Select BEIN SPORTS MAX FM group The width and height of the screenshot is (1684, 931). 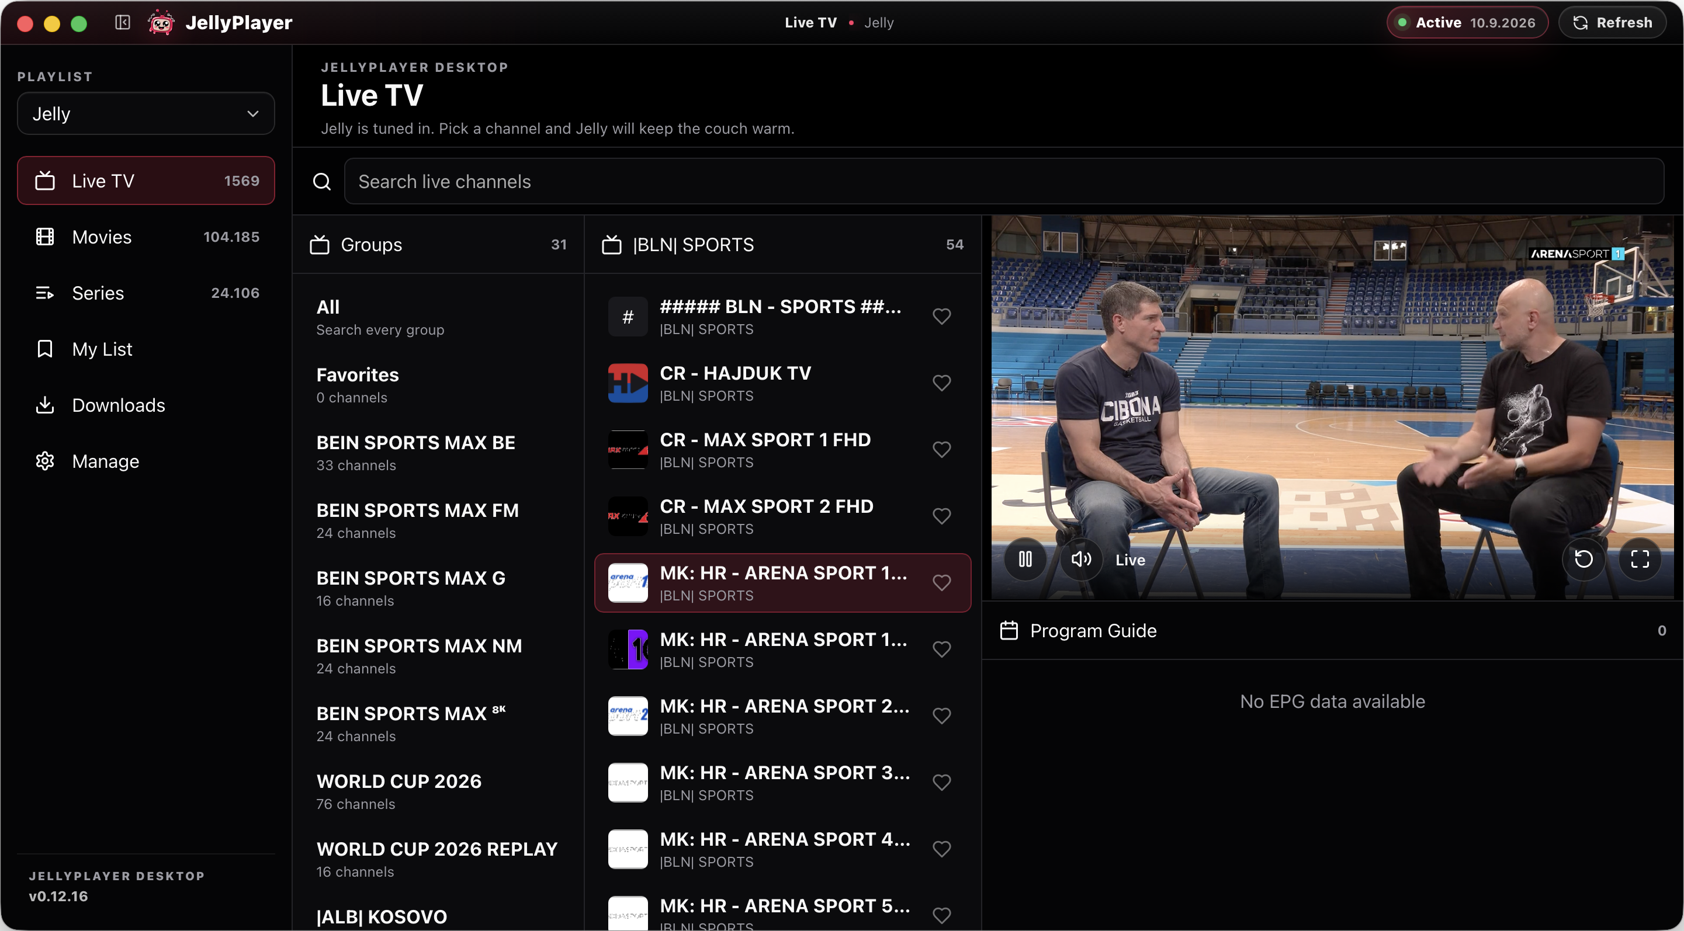(438, 522)
